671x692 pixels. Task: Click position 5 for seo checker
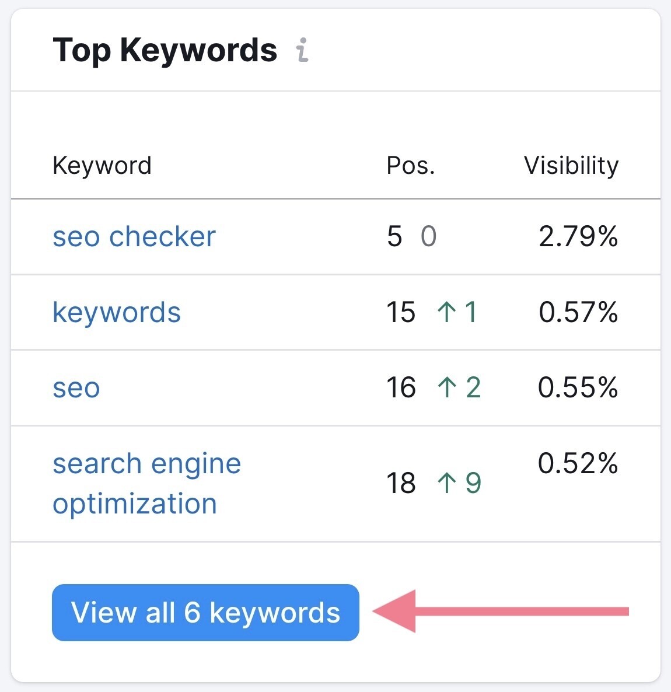click(394, 237)
